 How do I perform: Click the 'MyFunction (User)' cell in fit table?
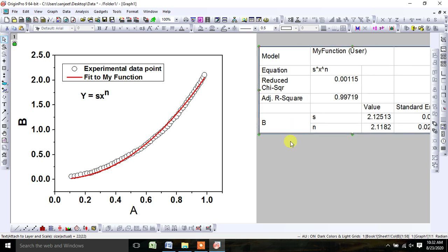[339, 51]
